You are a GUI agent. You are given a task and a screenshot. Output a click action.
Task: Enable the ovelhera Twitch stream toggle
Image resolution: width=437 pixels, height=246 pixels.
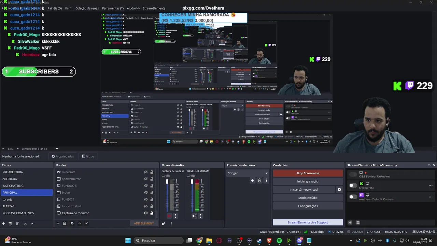[353, 196]
